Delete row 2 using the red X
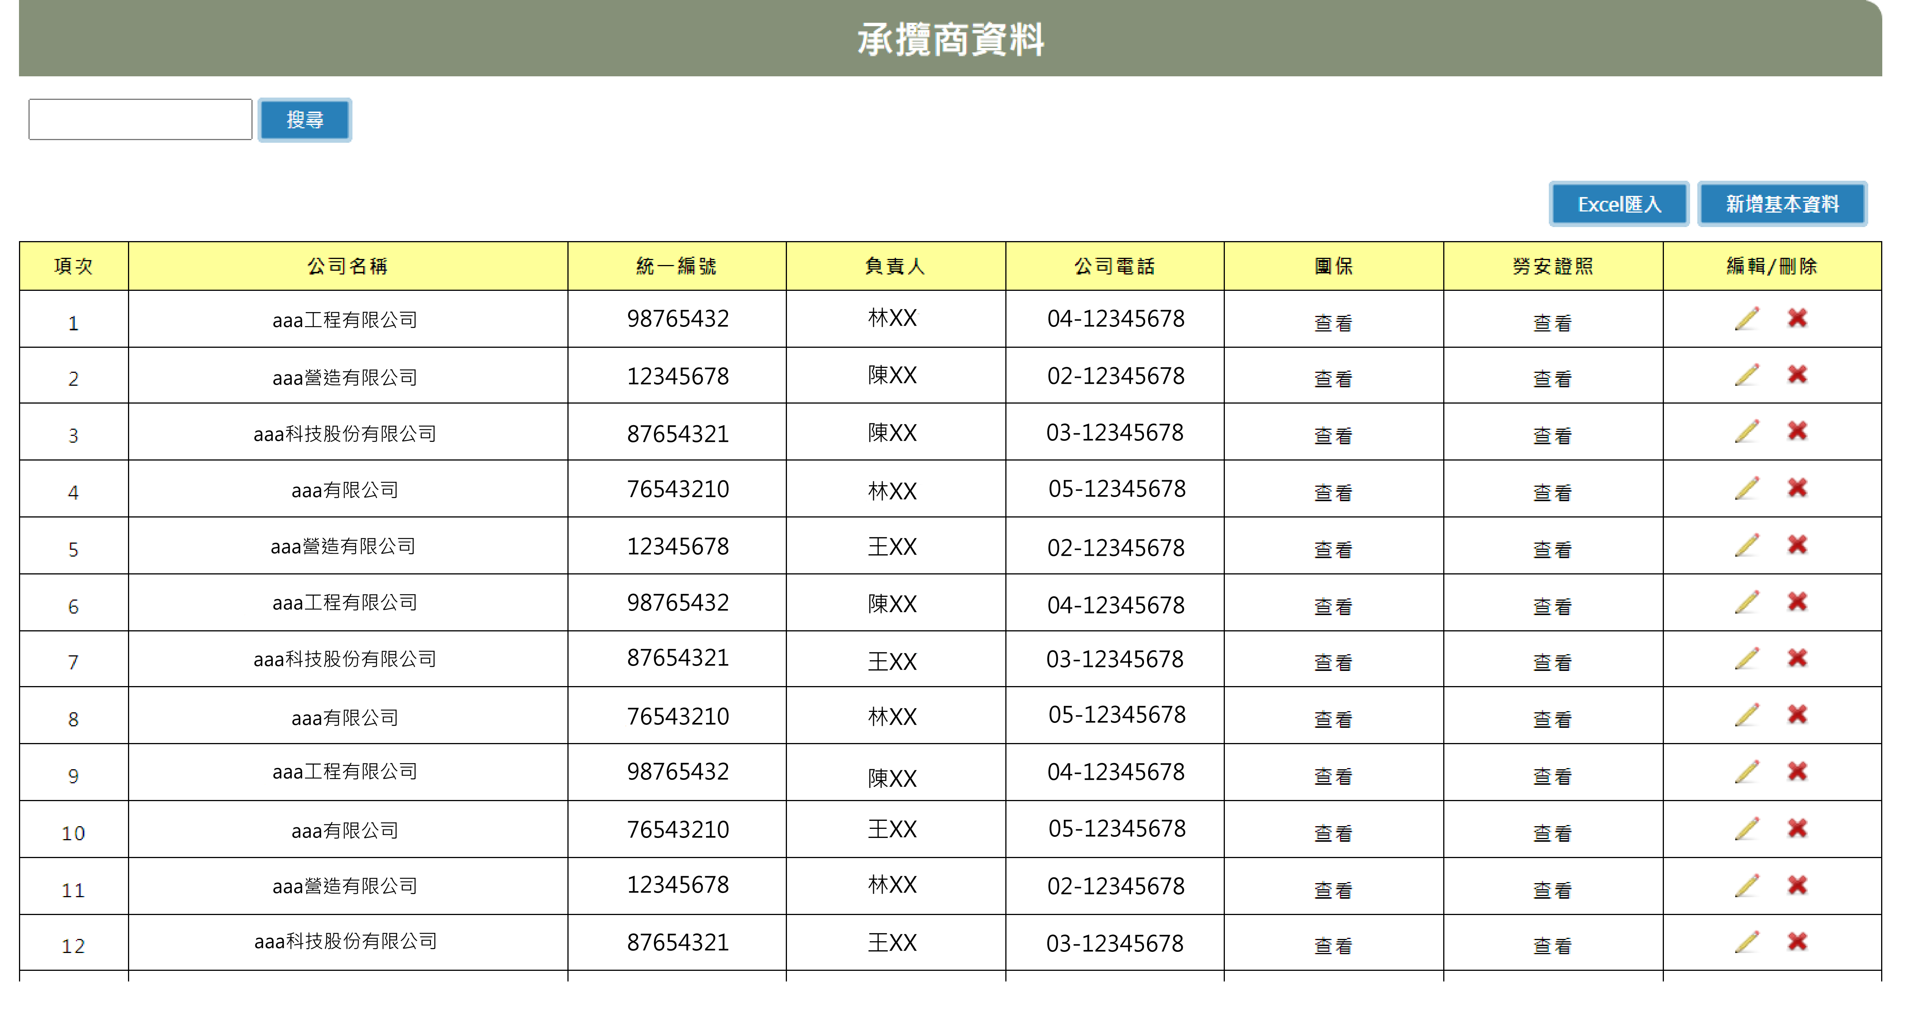 tap(1797, 374)
